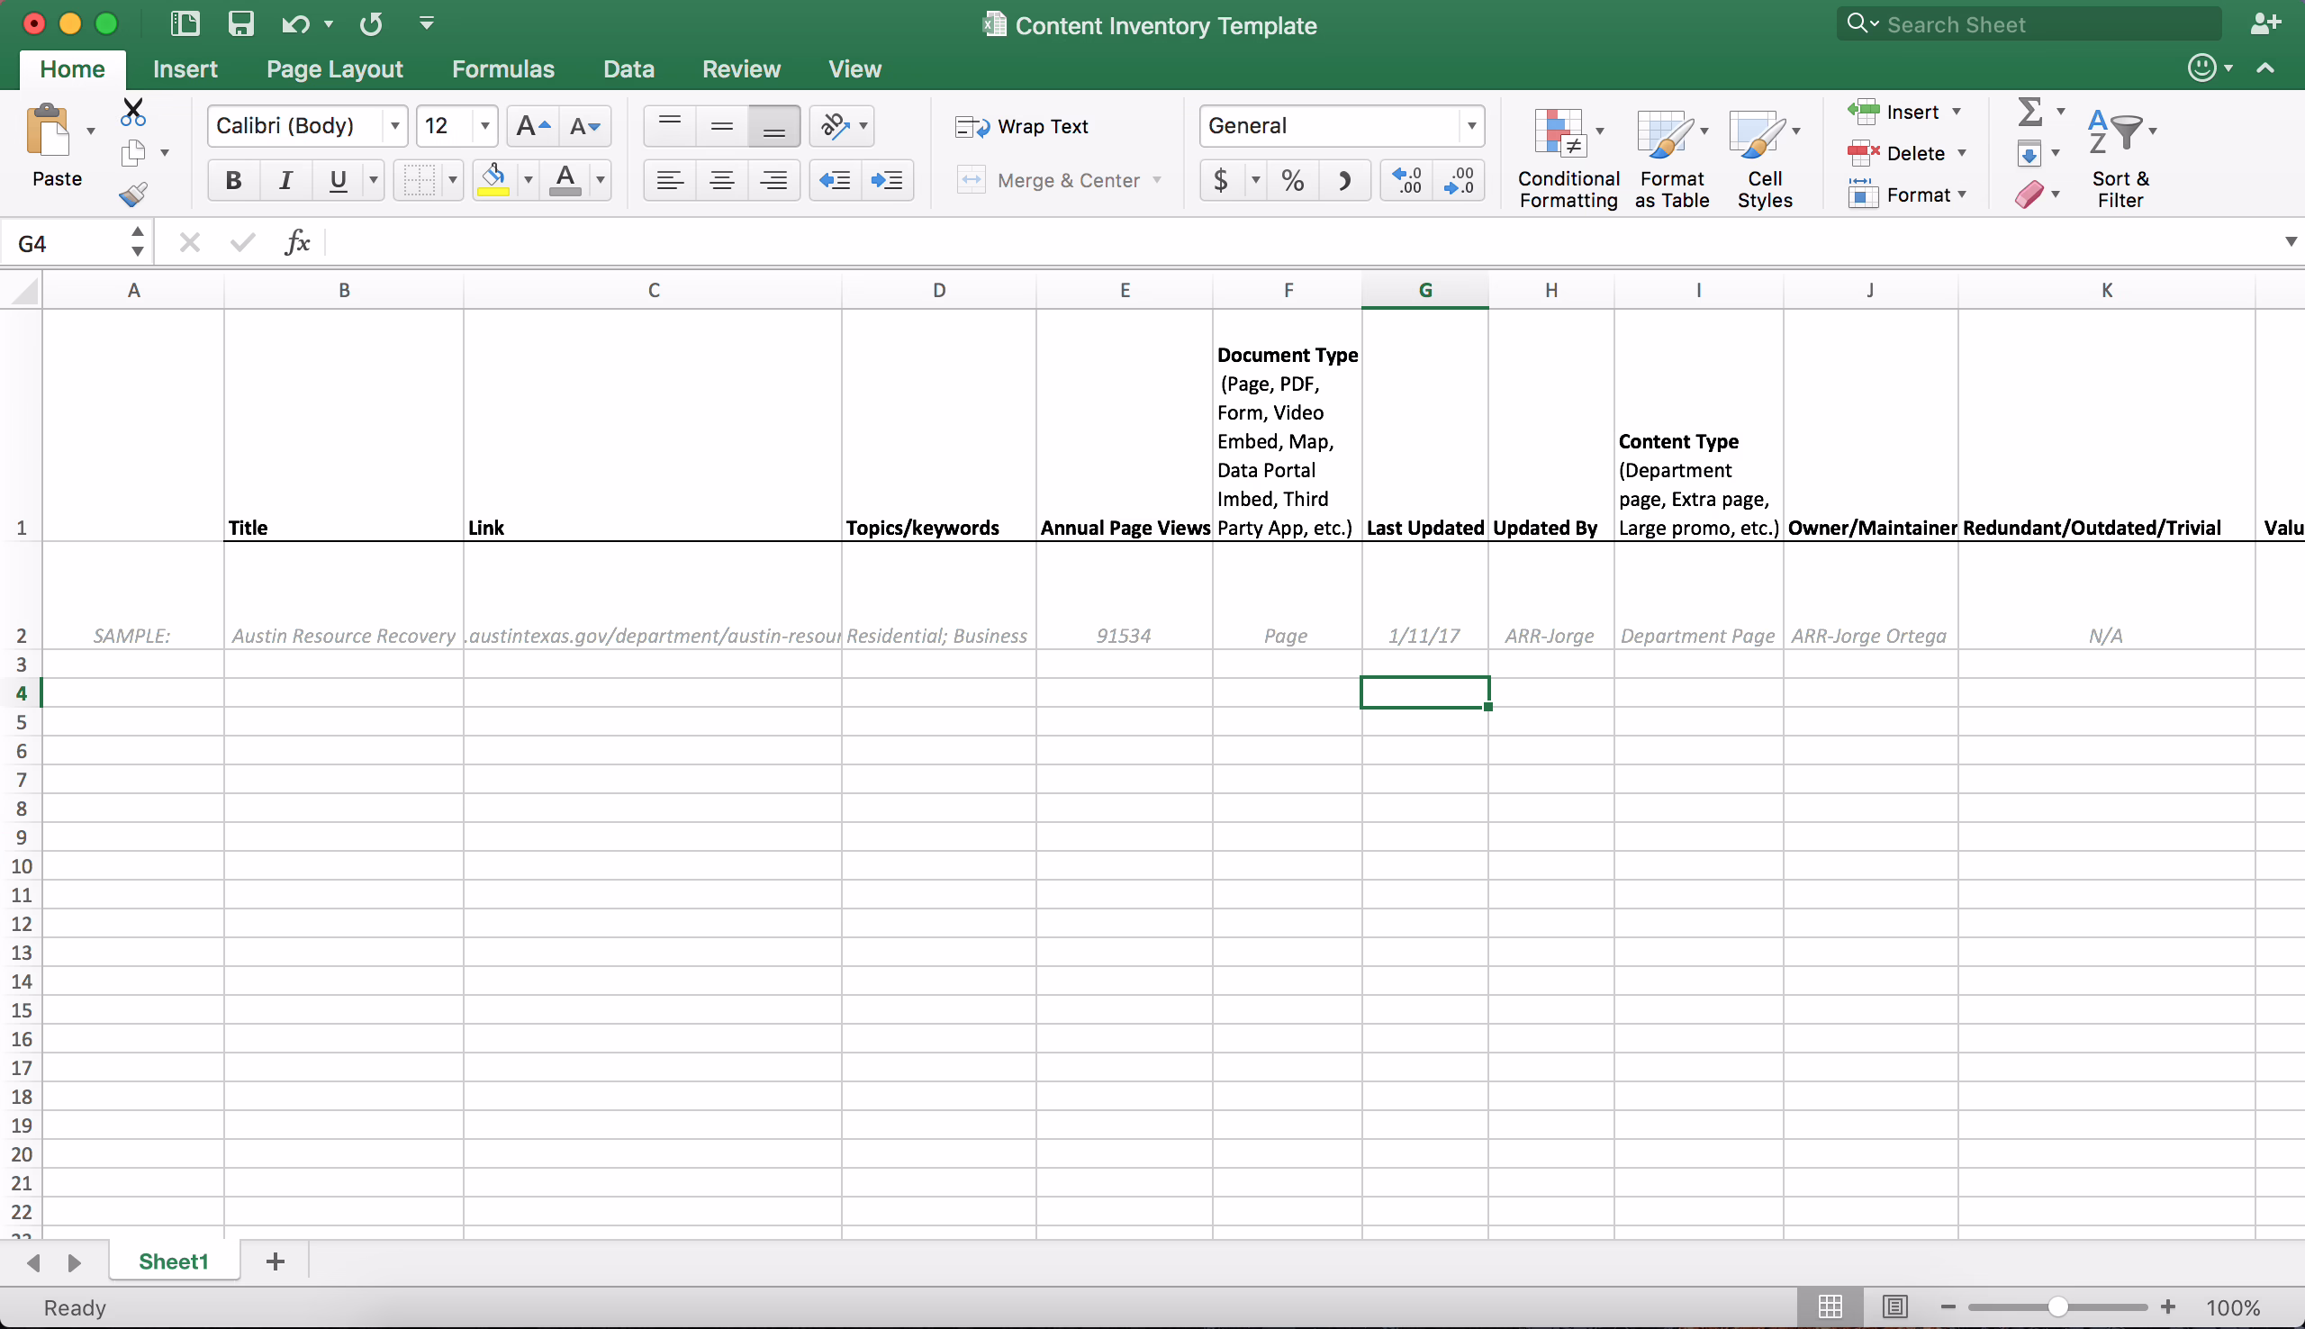Click the Undo arrow icon
This screenshot has height=1329, width=2305.
pyautogui.click(x=294, y=23)
